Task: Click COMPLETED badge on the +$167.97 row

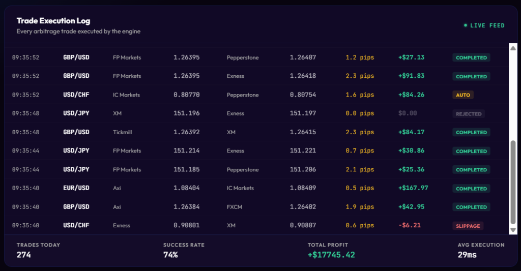Action: click(x=471, y=189)
